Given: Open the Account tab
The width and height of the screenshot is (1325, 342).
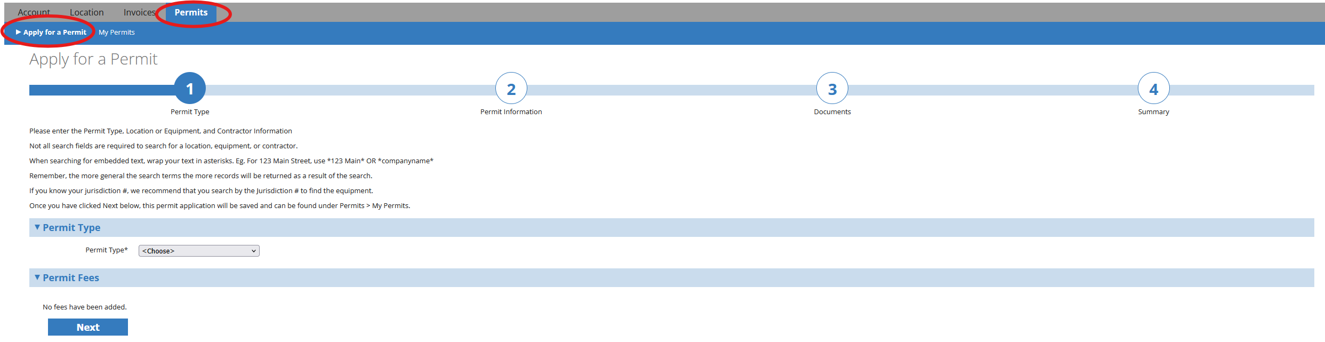Looking at the screenshot, I should 34,12.
